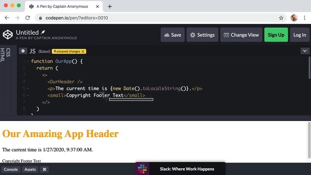Bookmark this page with the star

point(281,18)
